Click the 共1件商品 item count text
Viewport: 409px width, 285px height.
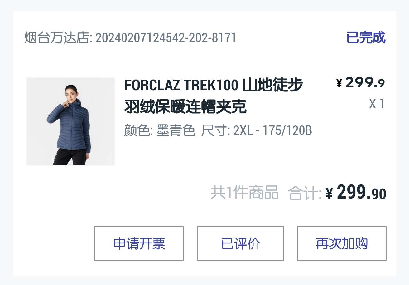tap(244, 192)
